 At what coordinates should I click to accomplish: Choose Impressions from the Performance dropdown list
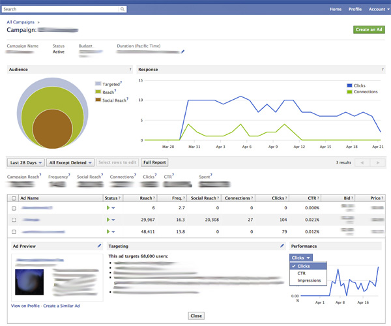click(308, 280)
